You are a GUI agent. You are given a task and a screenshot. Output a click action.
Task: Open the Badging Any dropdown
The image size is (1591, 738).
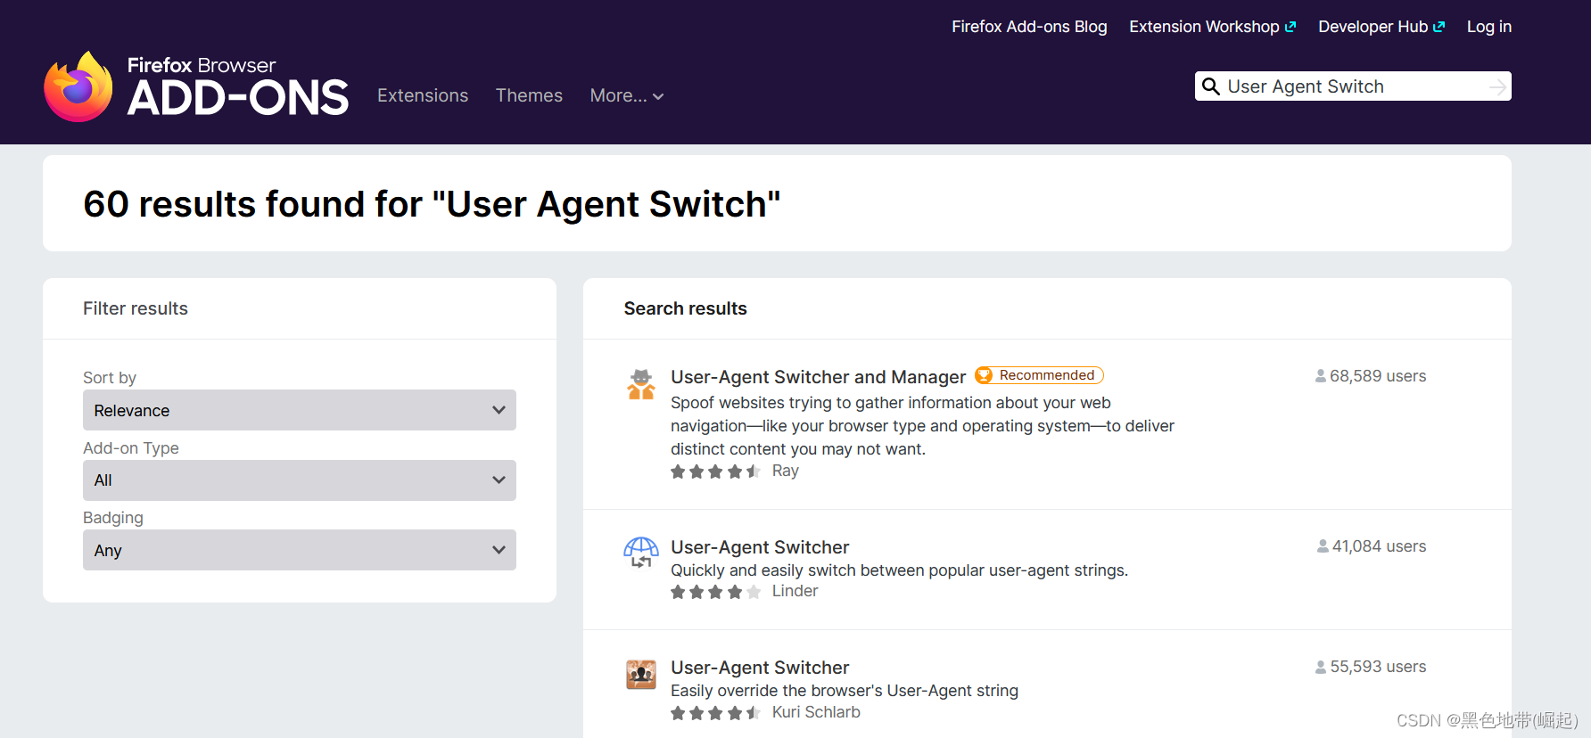[x=300, y=550]
